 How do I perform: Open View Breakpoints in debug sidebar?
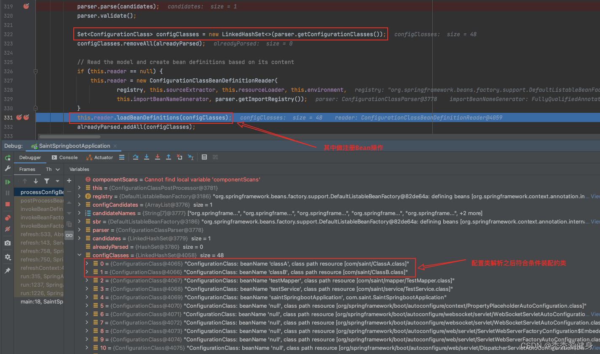coord(8,218)
